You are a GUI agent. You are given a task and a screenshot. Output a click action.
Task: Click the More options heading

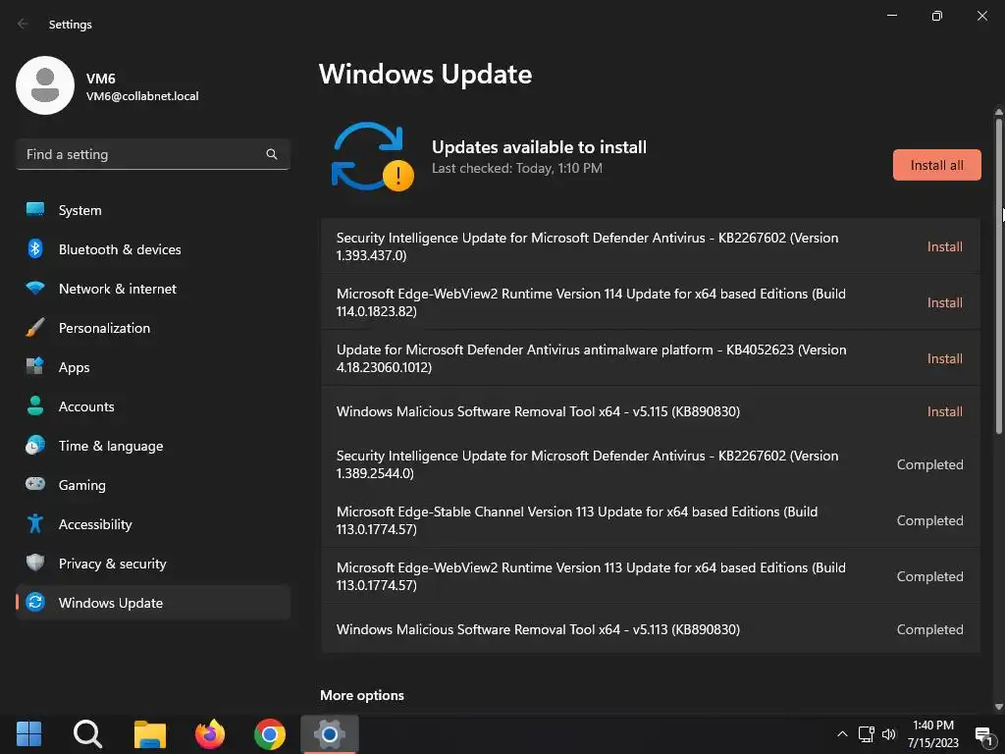pos(362,695)
